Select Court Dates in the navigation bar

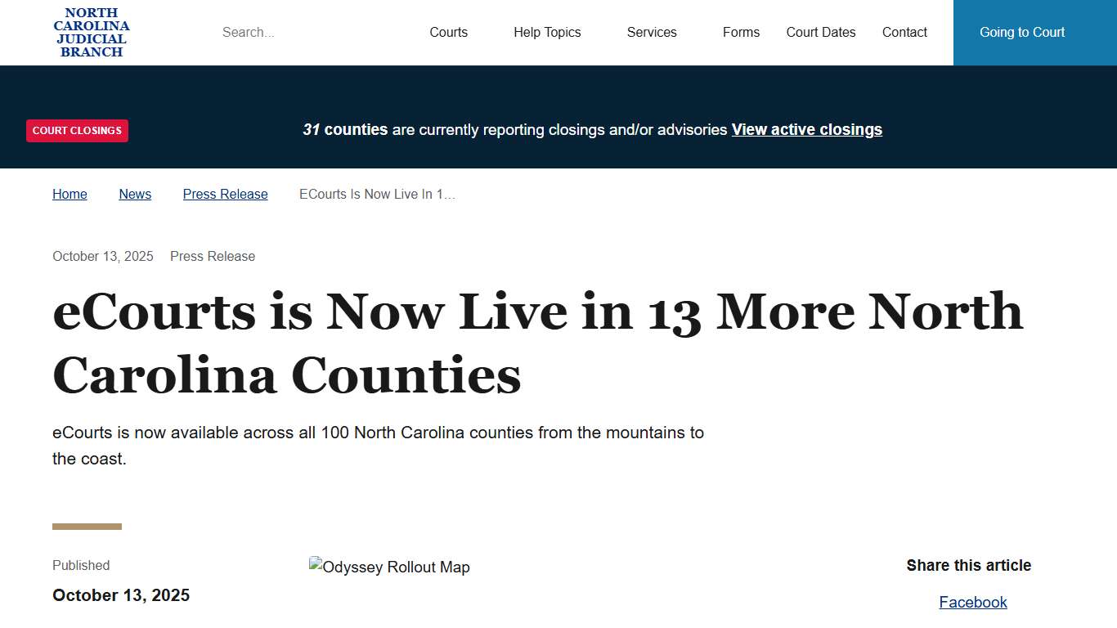821,32
